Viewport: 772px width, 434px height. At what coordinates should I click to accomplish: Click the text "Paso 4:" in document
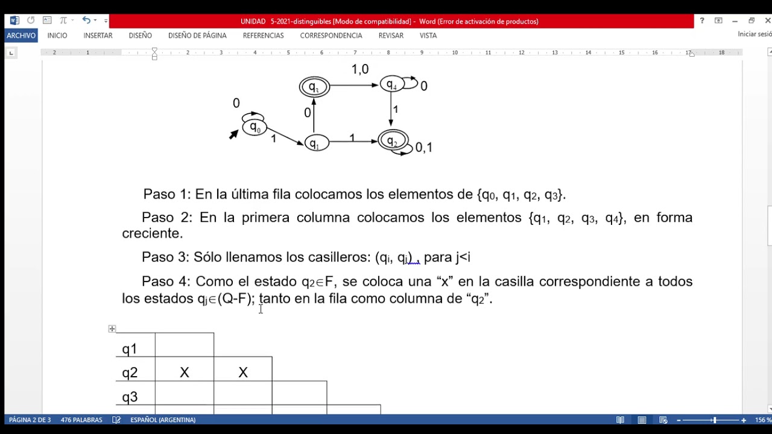click(166, 281)
